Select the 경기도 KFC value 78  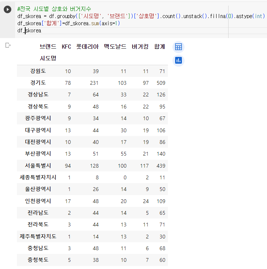point(68,83)
